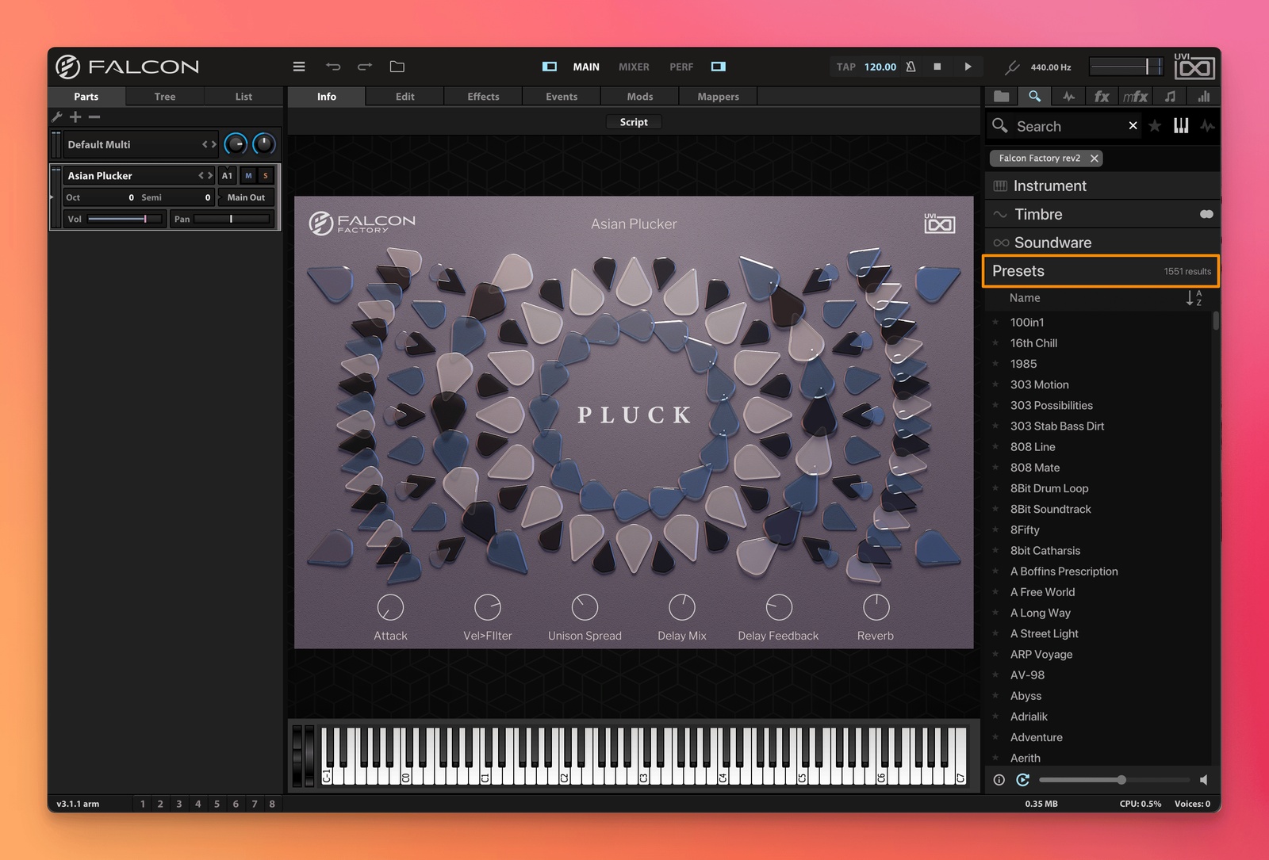Click the undo arrow icon

pos(333,67)
